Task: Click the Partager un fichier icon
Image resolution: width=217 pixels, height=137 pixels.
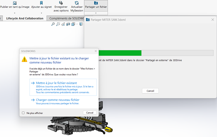Action: [96, 3]
